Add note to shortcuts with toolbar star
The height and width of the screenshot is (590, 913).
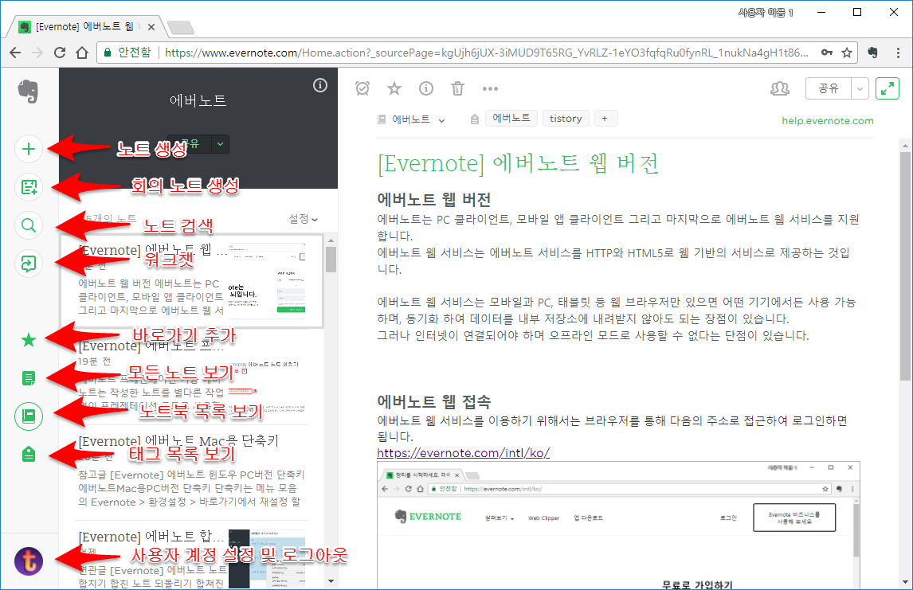tap(394, 88)
